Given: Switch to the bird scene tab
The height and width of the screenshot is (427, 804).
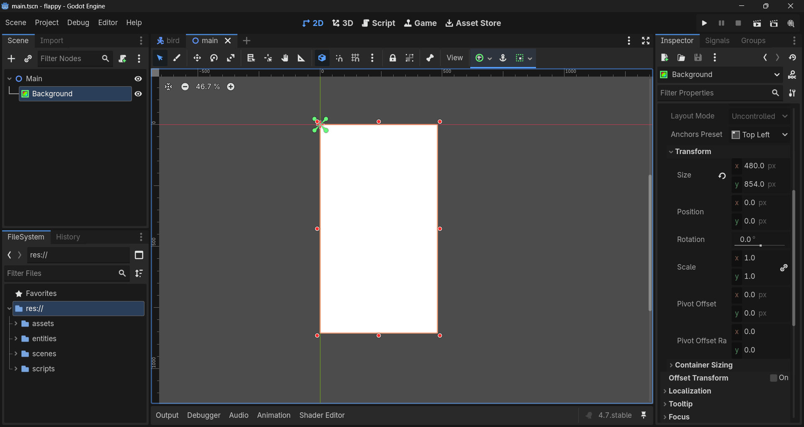Looking at the screenshot, I should point(168,41).
